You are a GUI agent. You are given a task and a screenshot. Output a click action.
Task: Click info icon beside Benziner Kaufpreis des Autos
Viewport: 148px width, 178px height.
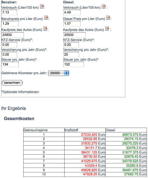pos(45,29)
